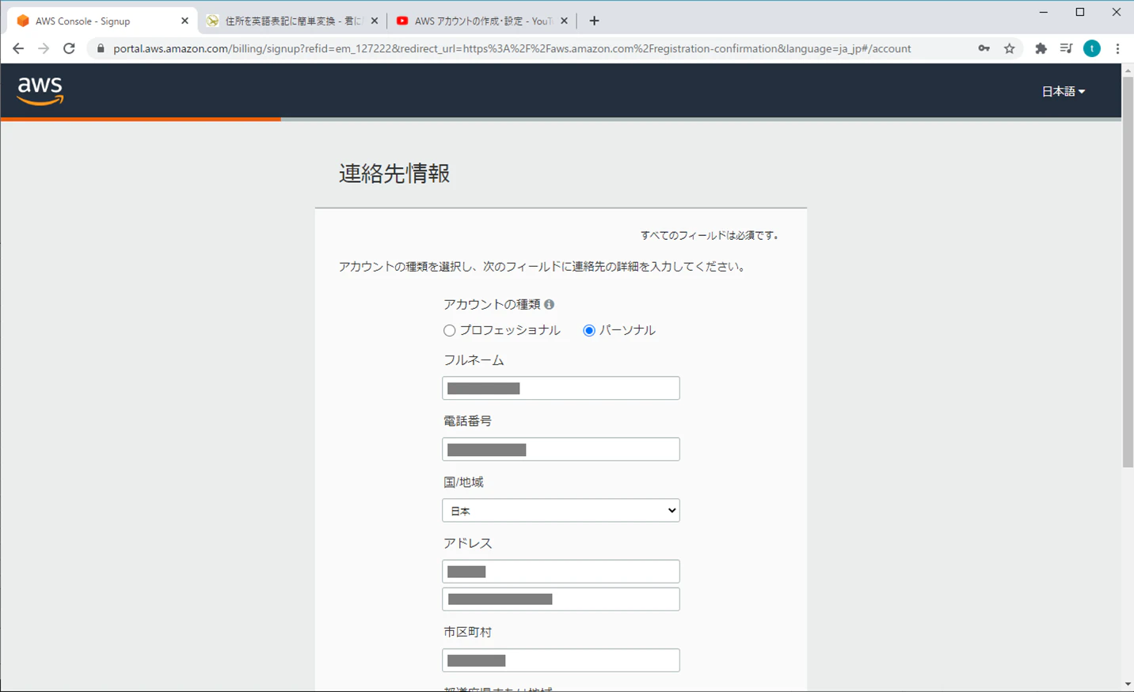
Task: Click the 連絡先情報 heading
Action: point(394,173)
